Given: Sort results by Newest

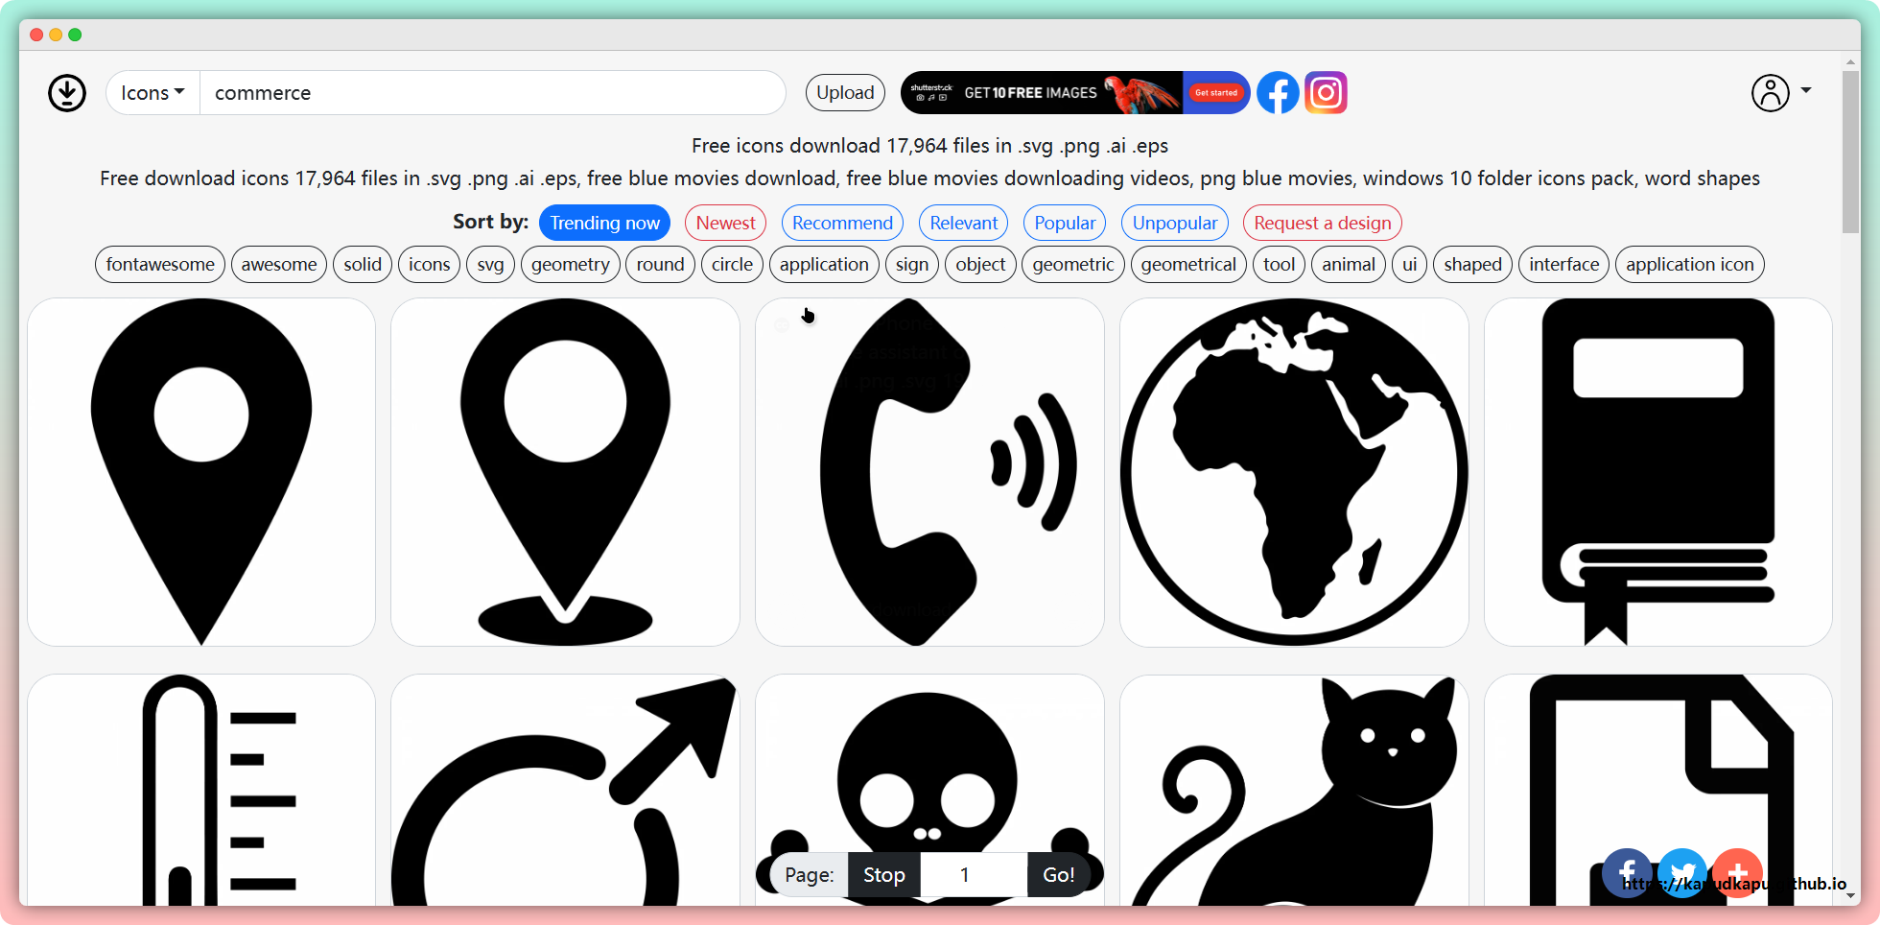Looking at the screenshot, I should point(725,223).
